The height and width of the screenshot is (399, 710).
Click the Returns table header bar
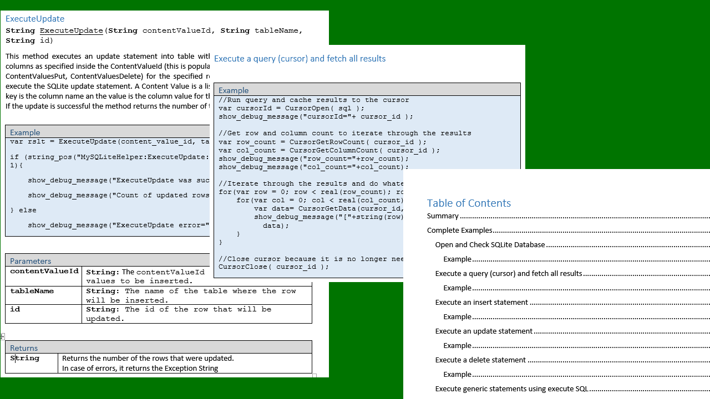(x=23, y=347)
